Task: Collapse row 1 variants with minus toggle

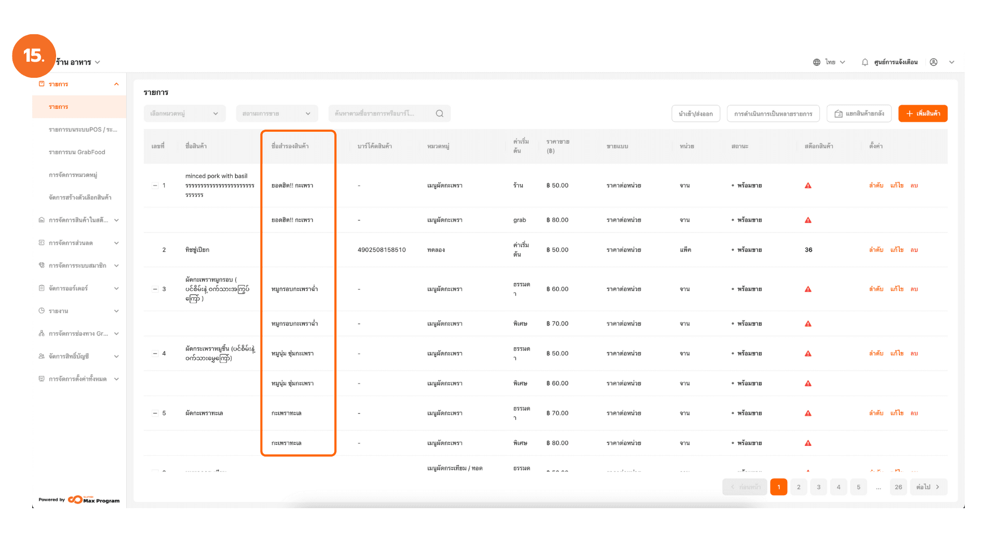Action: (155, 186)
